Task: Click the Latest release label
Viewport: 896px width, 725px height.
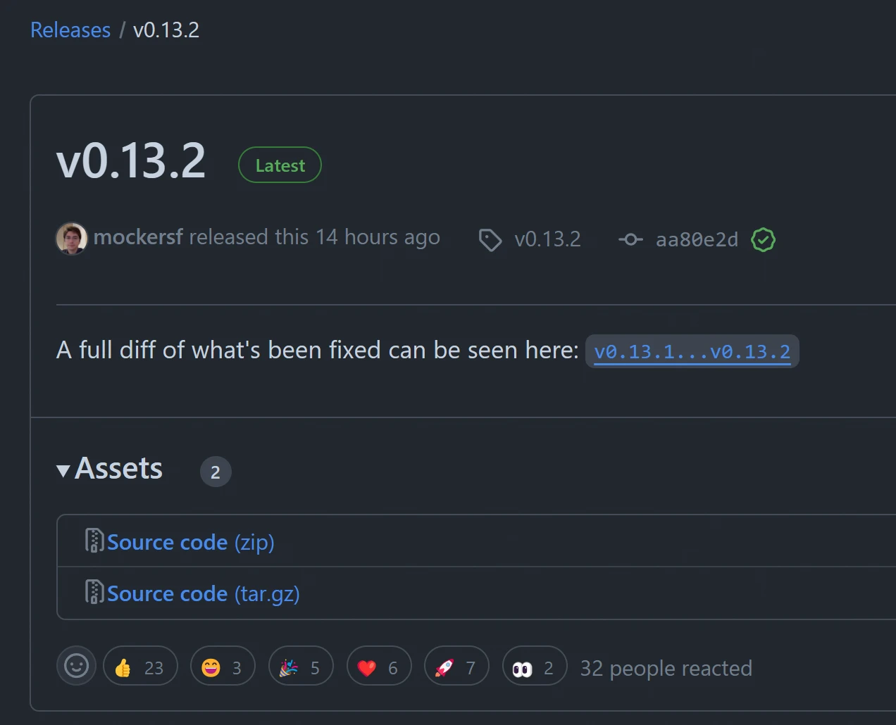Action: [x=280, y=165]
